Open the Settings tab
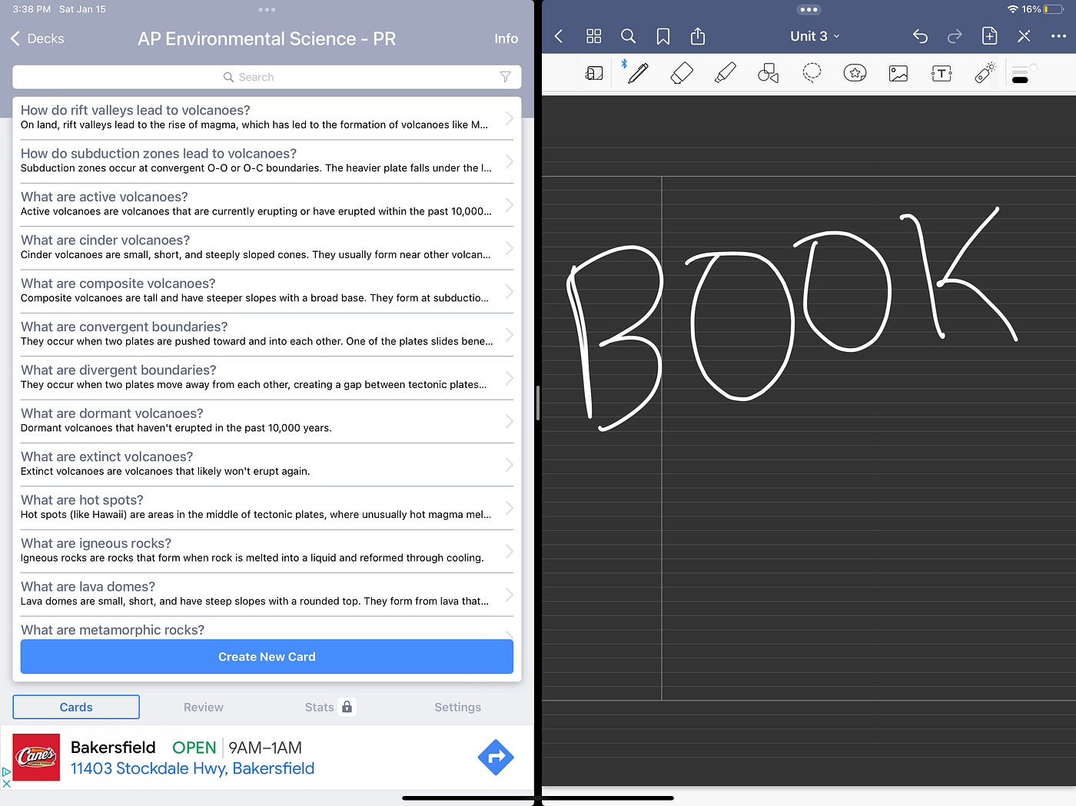 coord(457,707)
